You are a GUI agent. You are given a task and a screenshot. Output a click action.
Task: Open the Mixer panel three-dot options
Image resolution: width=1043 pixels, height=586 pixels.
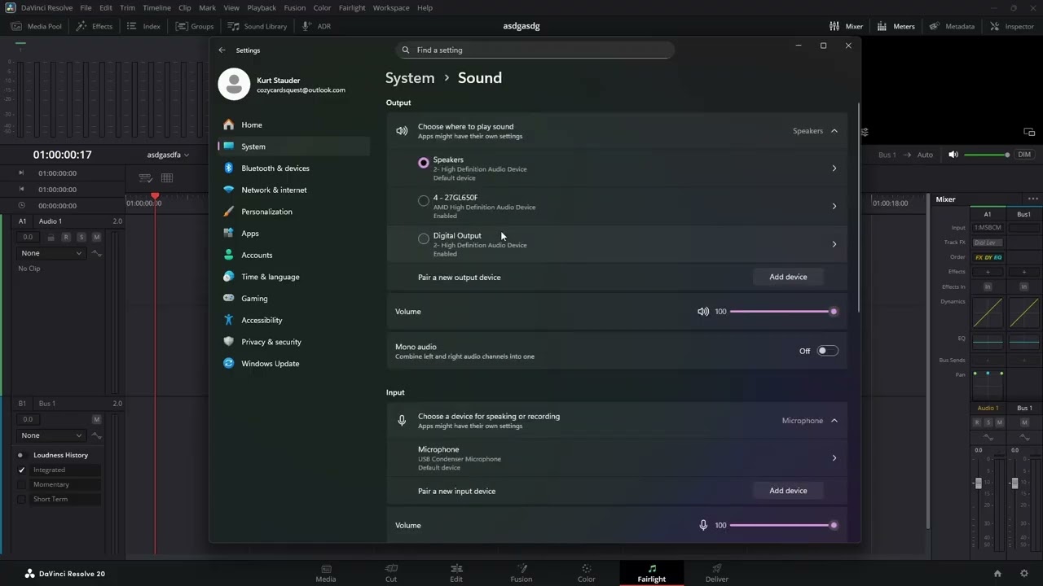click(1033, 199)
